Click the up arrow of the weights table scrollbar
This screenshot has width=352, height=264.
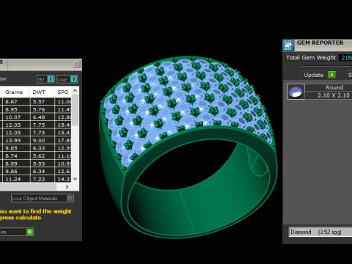76,91
